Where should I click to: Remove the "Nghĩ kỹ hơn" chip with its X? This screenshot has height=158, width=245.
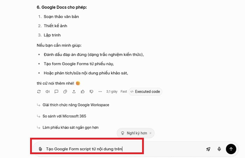pos(150,133)
